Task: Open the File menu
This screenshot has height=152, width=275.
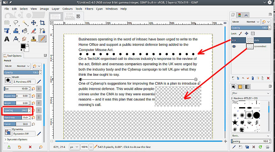Action: click(x=7, y=9)
